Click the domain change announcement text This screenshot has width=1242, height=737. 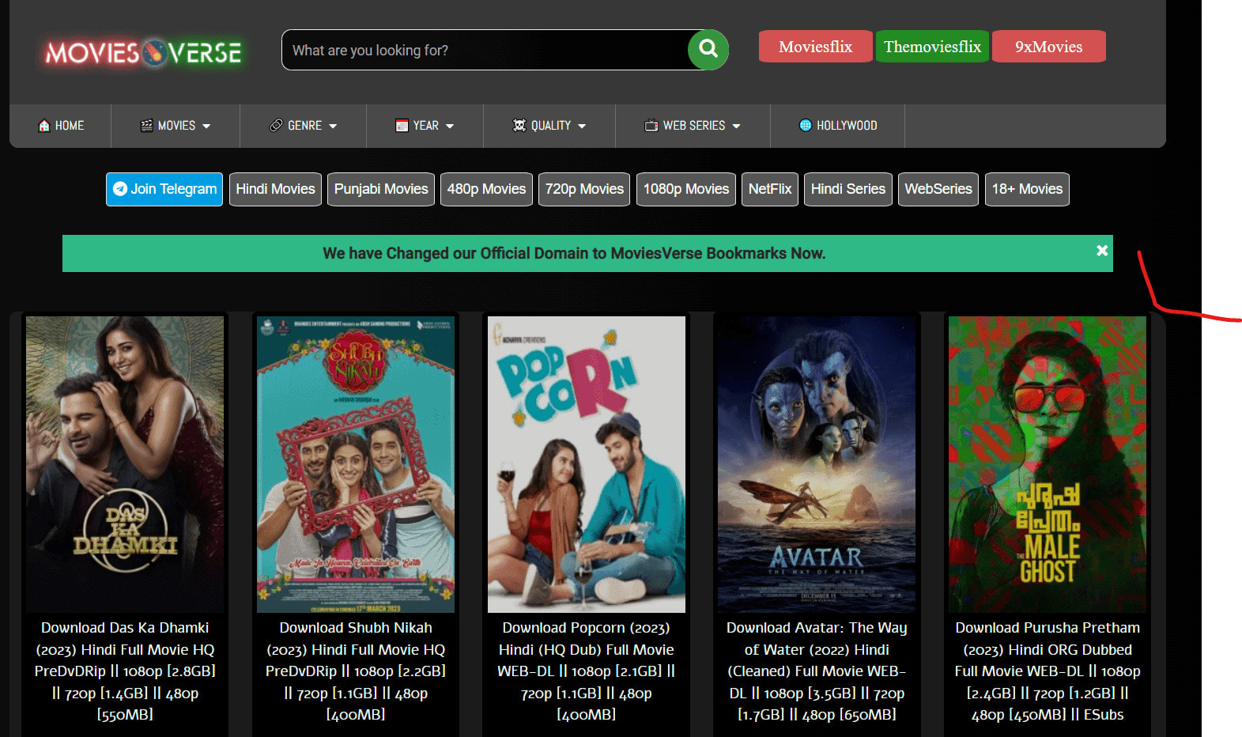tap(574, 253)
